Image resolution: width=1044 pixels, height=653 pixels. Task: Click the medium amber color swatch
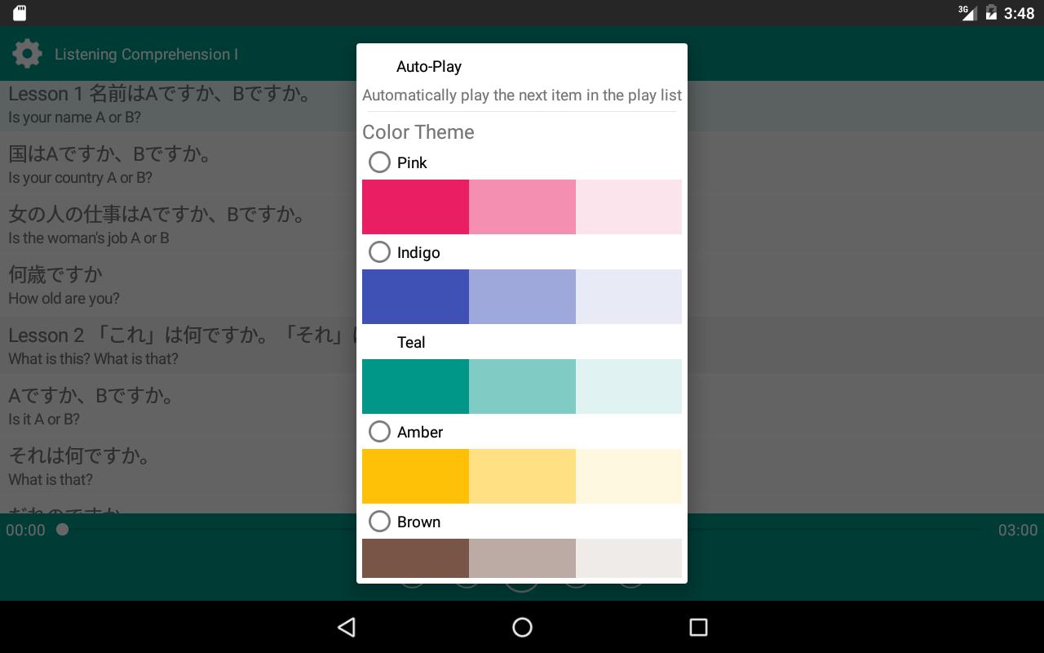(x=522, y=476)
